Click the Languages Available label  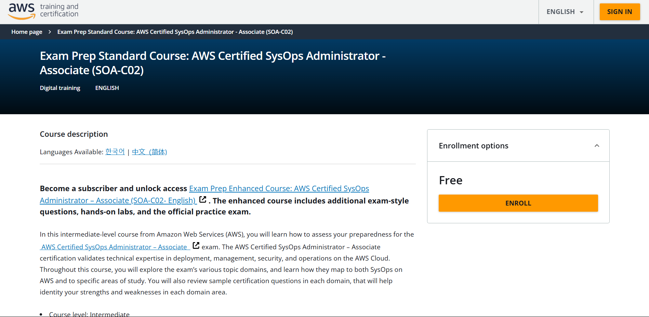(x=71, y=152)
